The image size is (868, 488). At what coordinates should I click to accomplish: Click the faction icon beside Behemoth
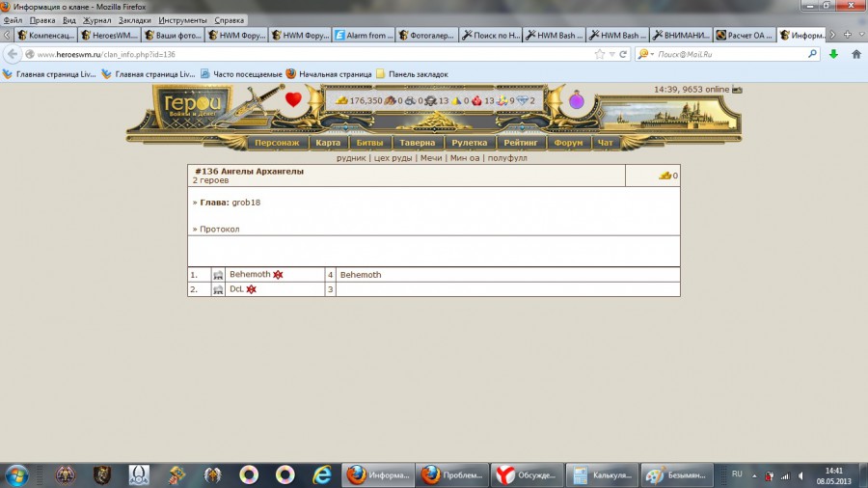point(218,275)
